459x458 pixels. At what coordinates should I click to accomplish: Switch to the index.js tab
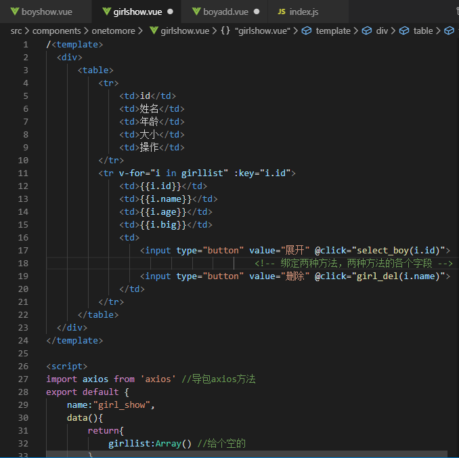304,12
